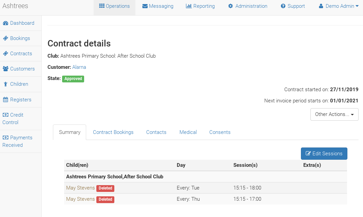Viewport: 363px width, 217px height.
Task: Open customer Alarna's profile link
Action: click(79, 67)
